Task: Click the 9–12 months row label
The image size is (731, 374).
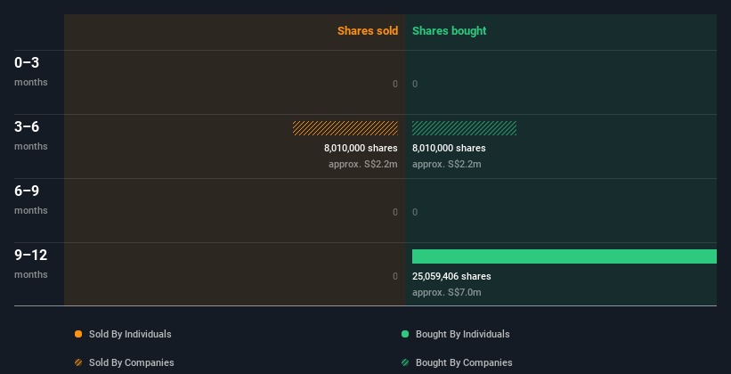Action: [x=31, y=264]
